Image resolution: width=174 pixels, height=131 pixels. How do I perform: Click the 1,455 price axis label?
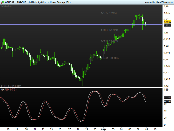tap(167, 39)
